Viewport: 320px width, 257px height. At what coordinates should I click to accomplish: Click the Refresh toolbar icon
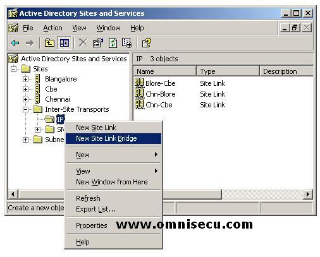(113, 43)
